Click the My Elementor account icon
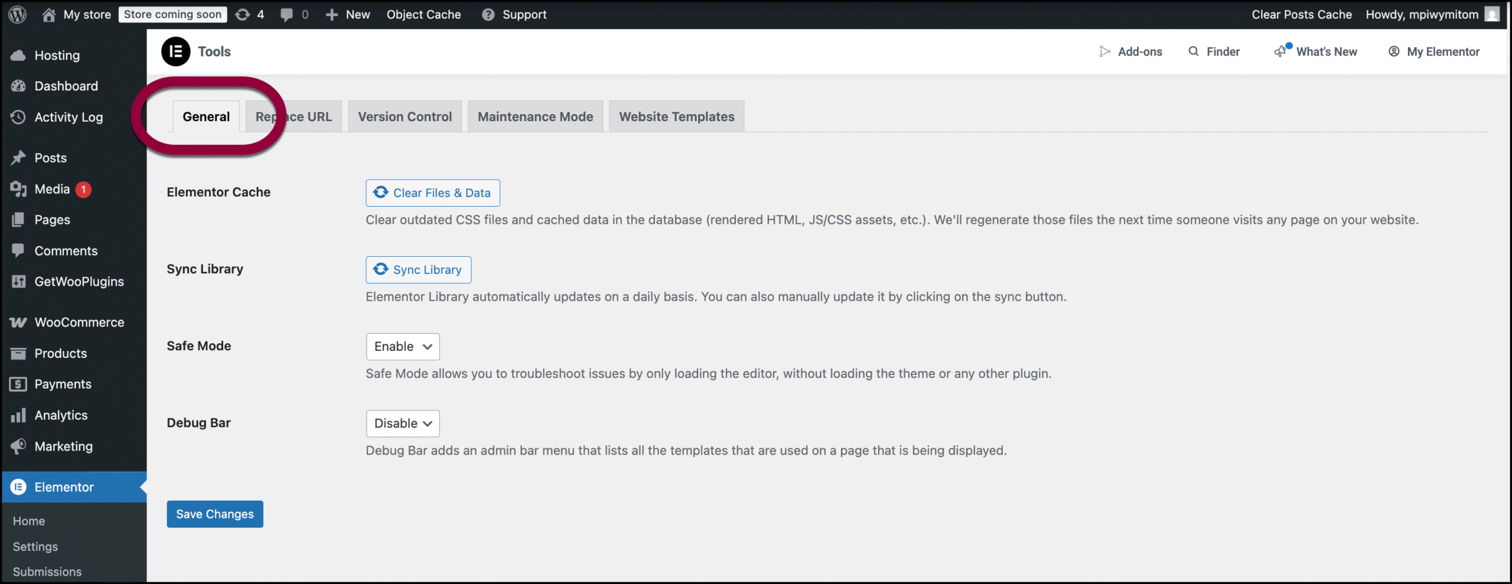 pos(1394,51)
